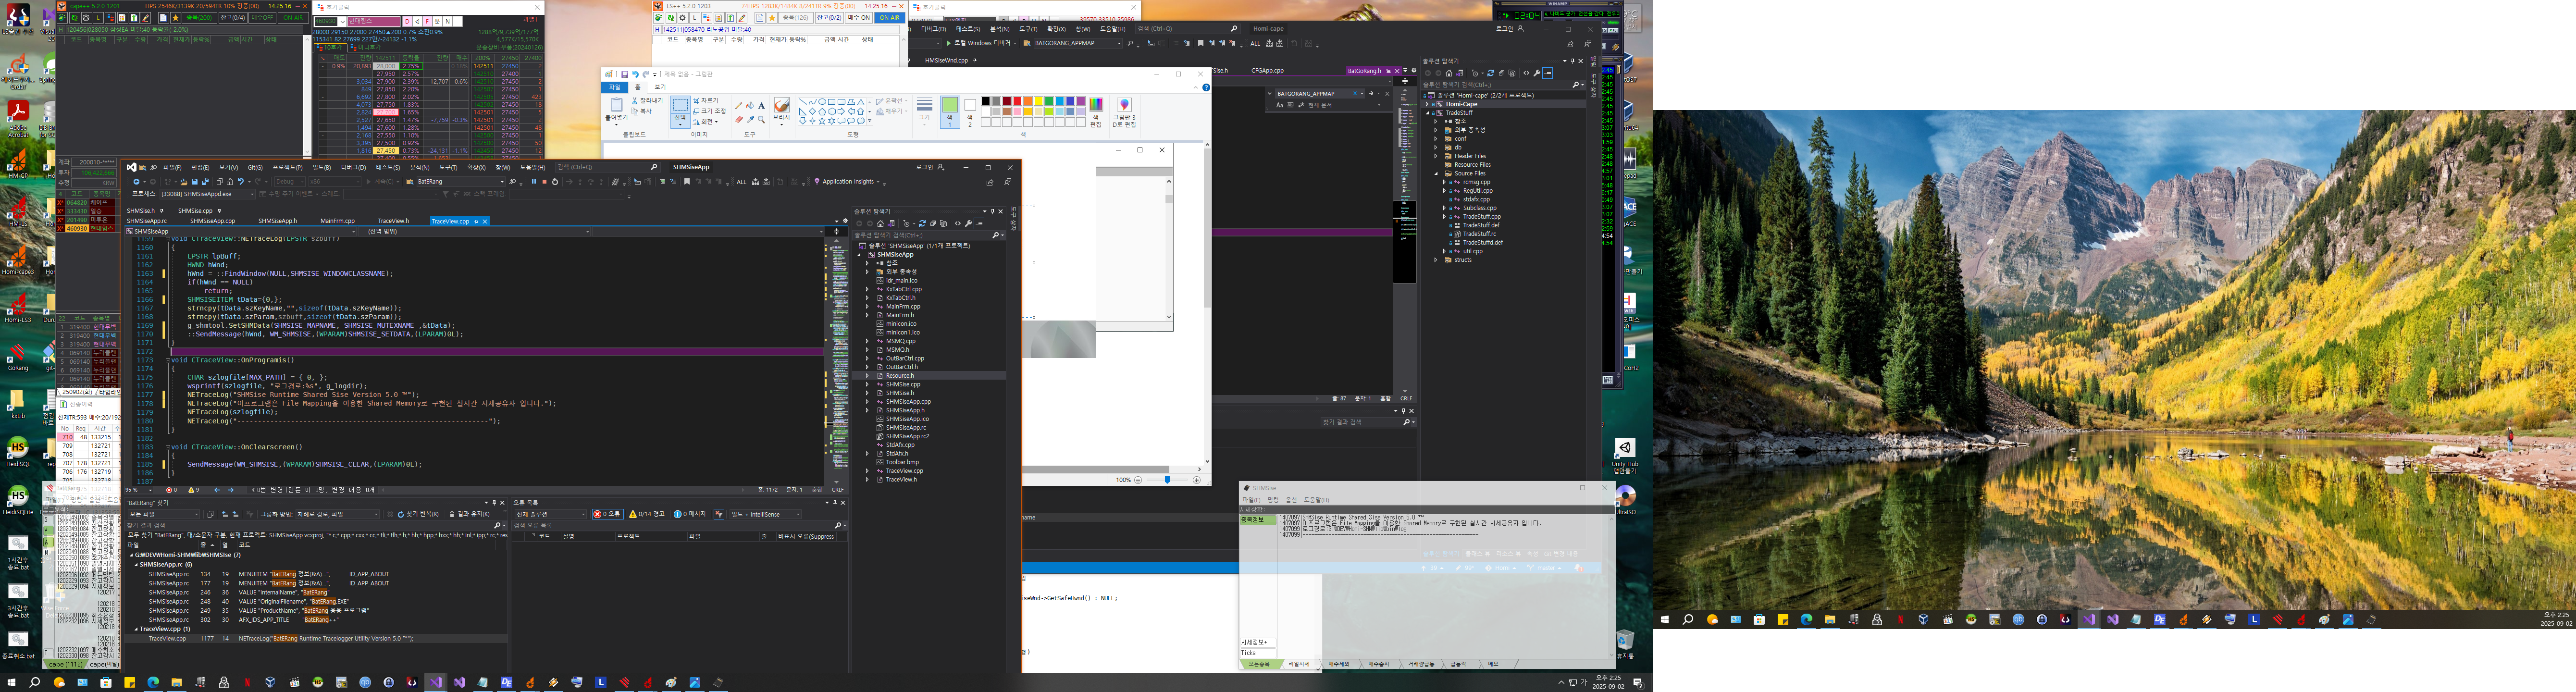This screenshot has height=692, width=2576.
Task: Open the 파일(F) menu in SHMSiseApp Visual Studio
Action: [x=172, y=168]
